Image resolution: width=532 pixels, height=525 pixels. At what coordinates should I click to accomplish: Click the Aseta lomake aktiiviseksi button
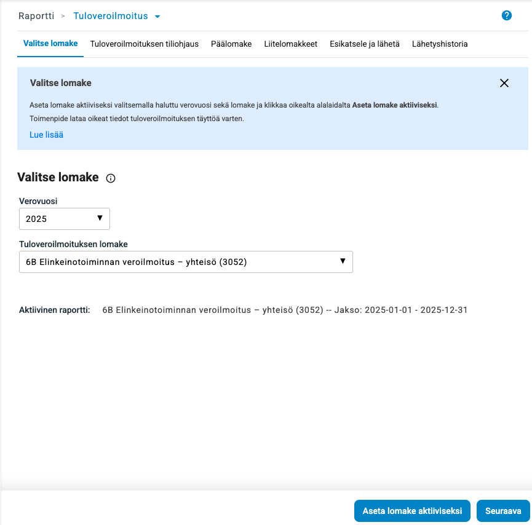(412, 511)
